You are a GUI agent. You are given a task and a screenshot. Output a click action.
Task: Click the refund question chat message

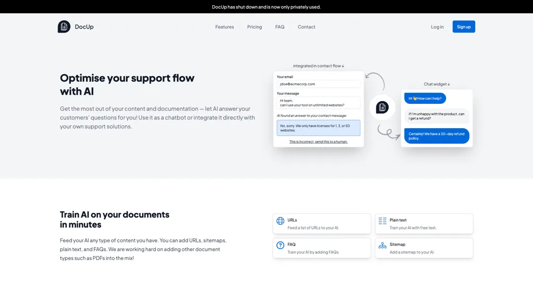point(437,116)
